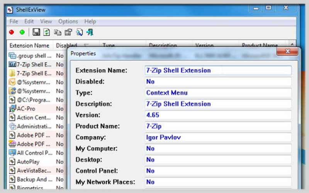Viewport: 309px width, 193px height.
Task: Click the save floppy disk toolbar icon
Action: 36,32
